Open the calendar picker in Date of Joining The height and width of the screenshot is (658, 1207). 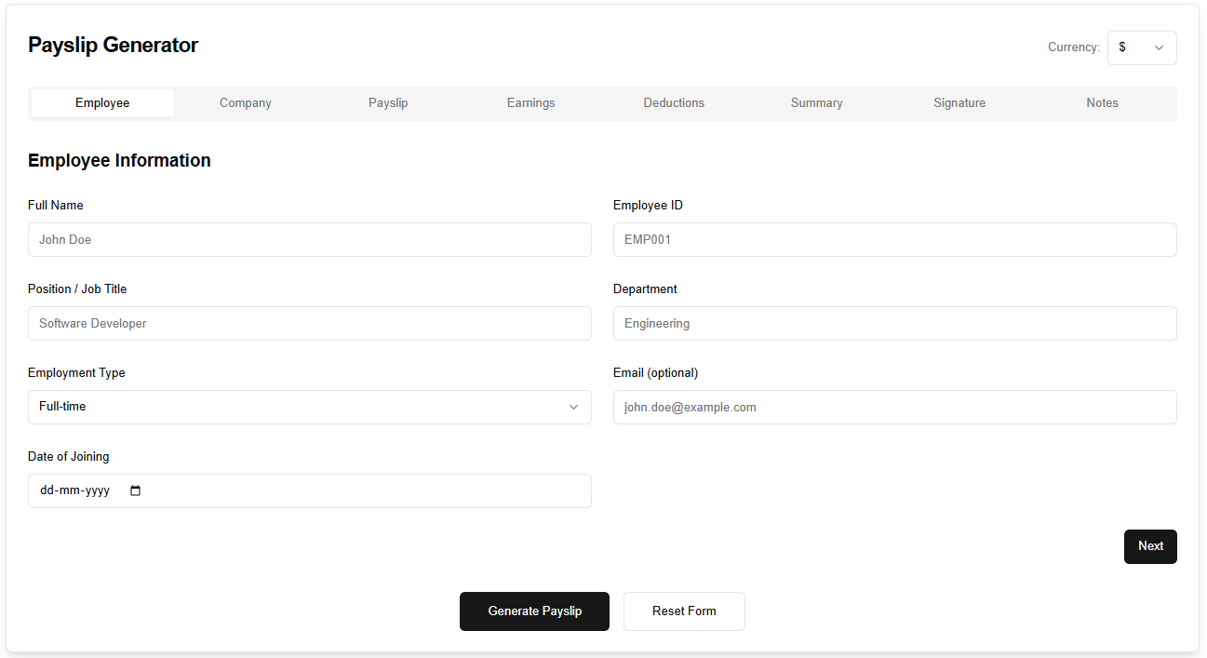135,490
